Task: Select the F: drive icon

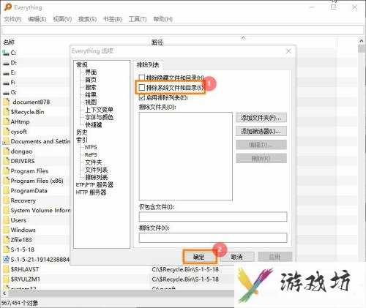Action: (6, 83)
